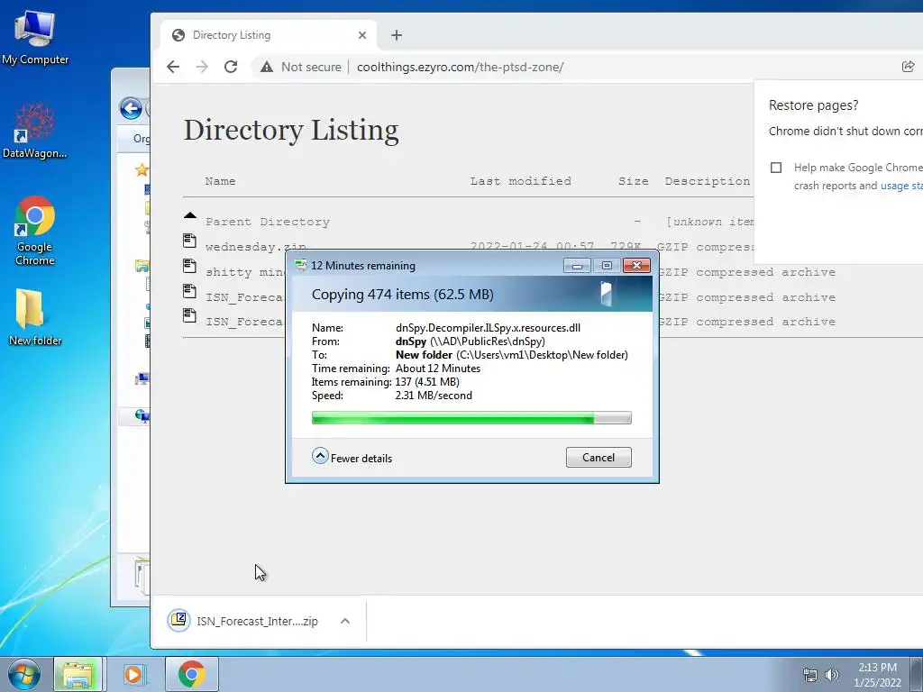Open Windows Media Player from taskbar
Image resolution: width=923 pixels, height=692 pixels.
pyautogui.click(x=133, y=674)
